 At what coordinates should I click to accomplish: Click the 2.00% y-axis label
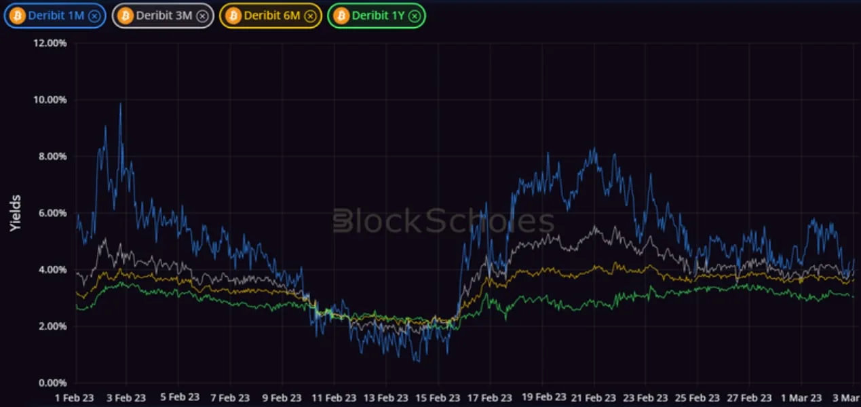pos(52,326)
